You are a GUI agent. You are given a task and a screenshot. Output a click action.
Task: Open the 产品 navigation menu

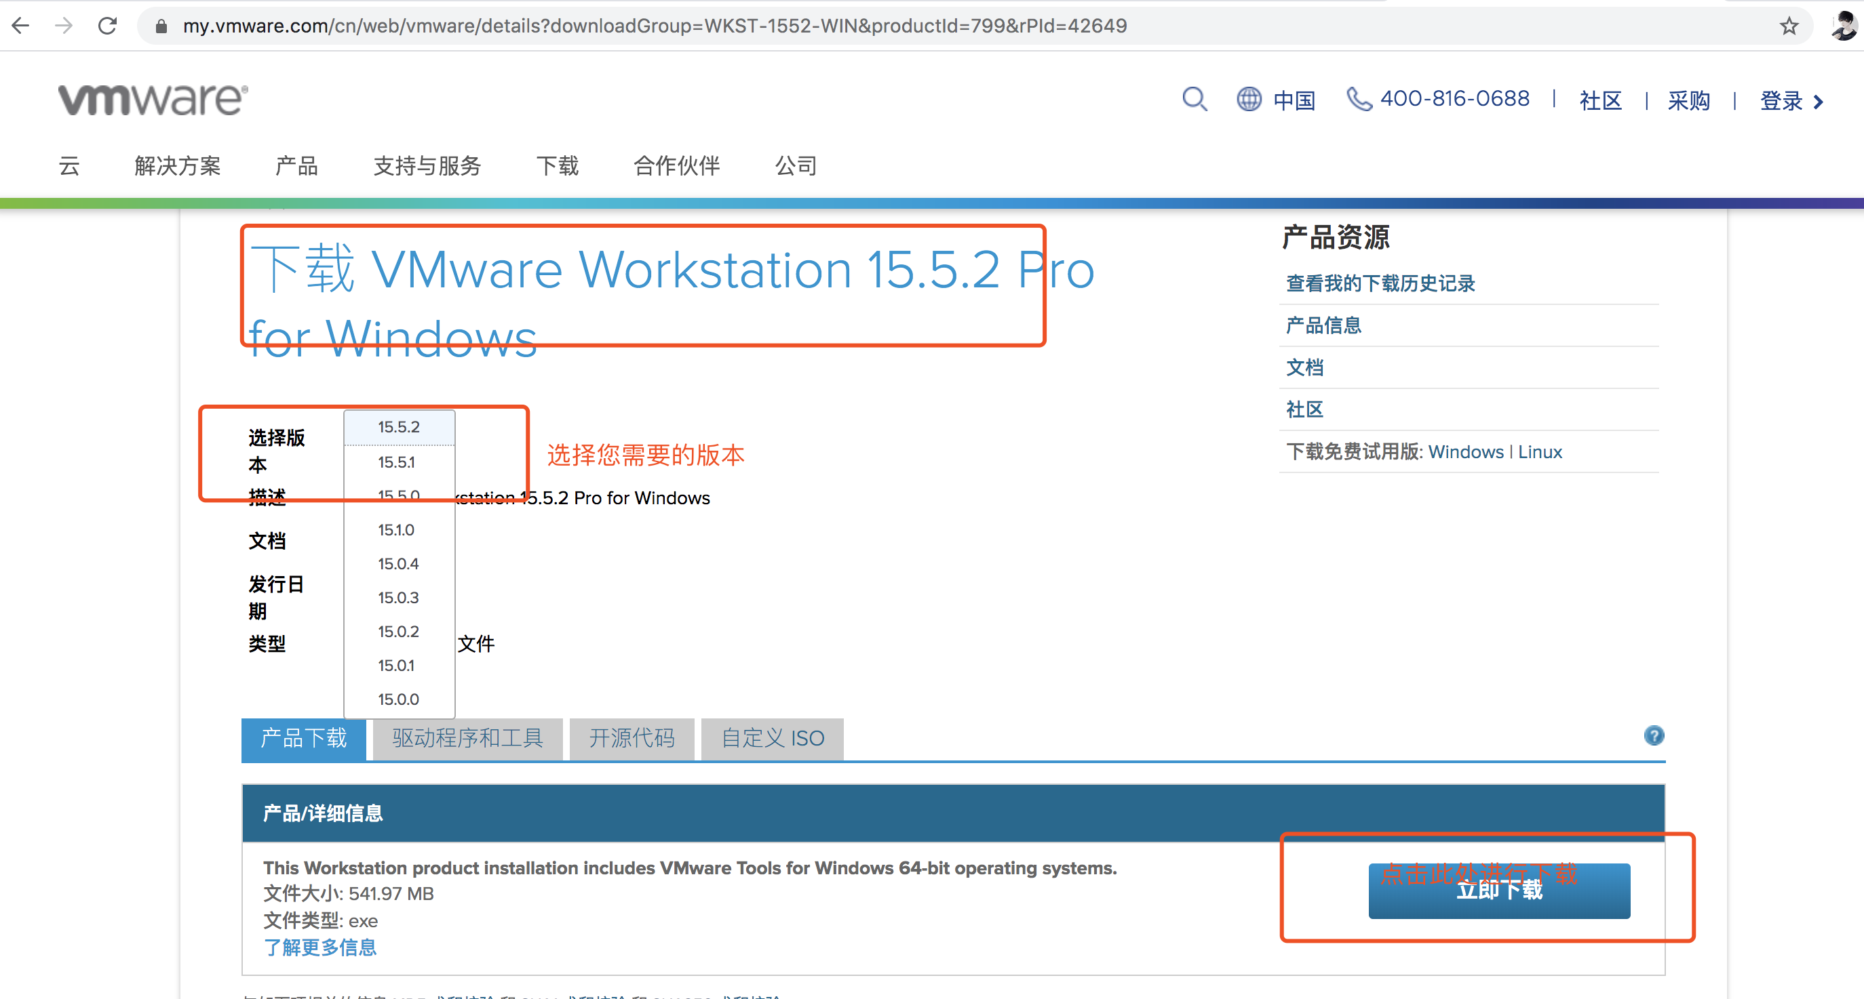pos(296,165)
